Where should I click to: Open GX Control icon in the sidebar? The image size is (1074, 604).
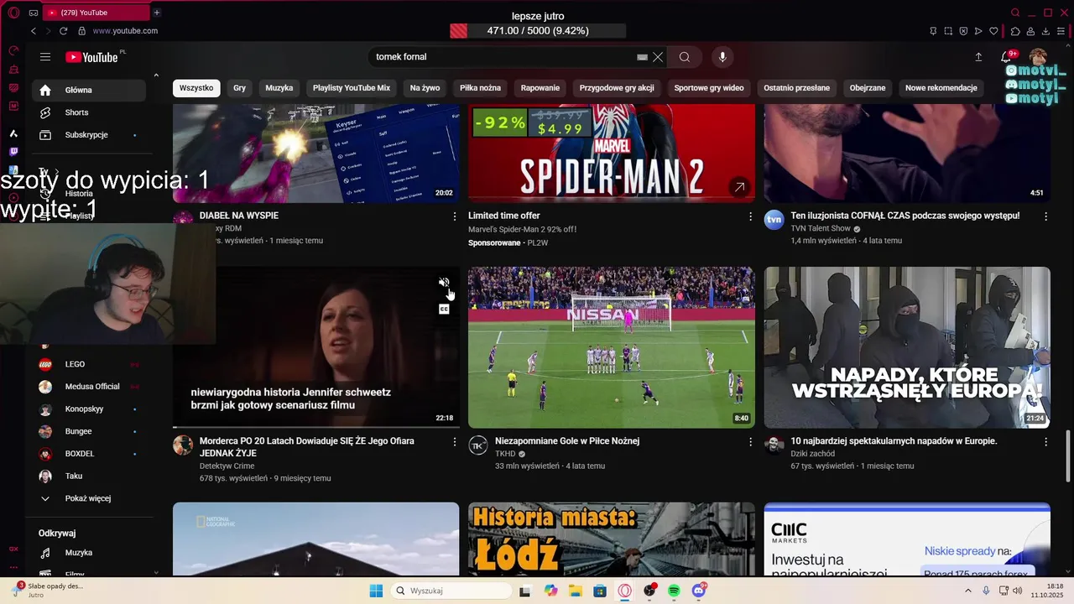pos(13,50)
